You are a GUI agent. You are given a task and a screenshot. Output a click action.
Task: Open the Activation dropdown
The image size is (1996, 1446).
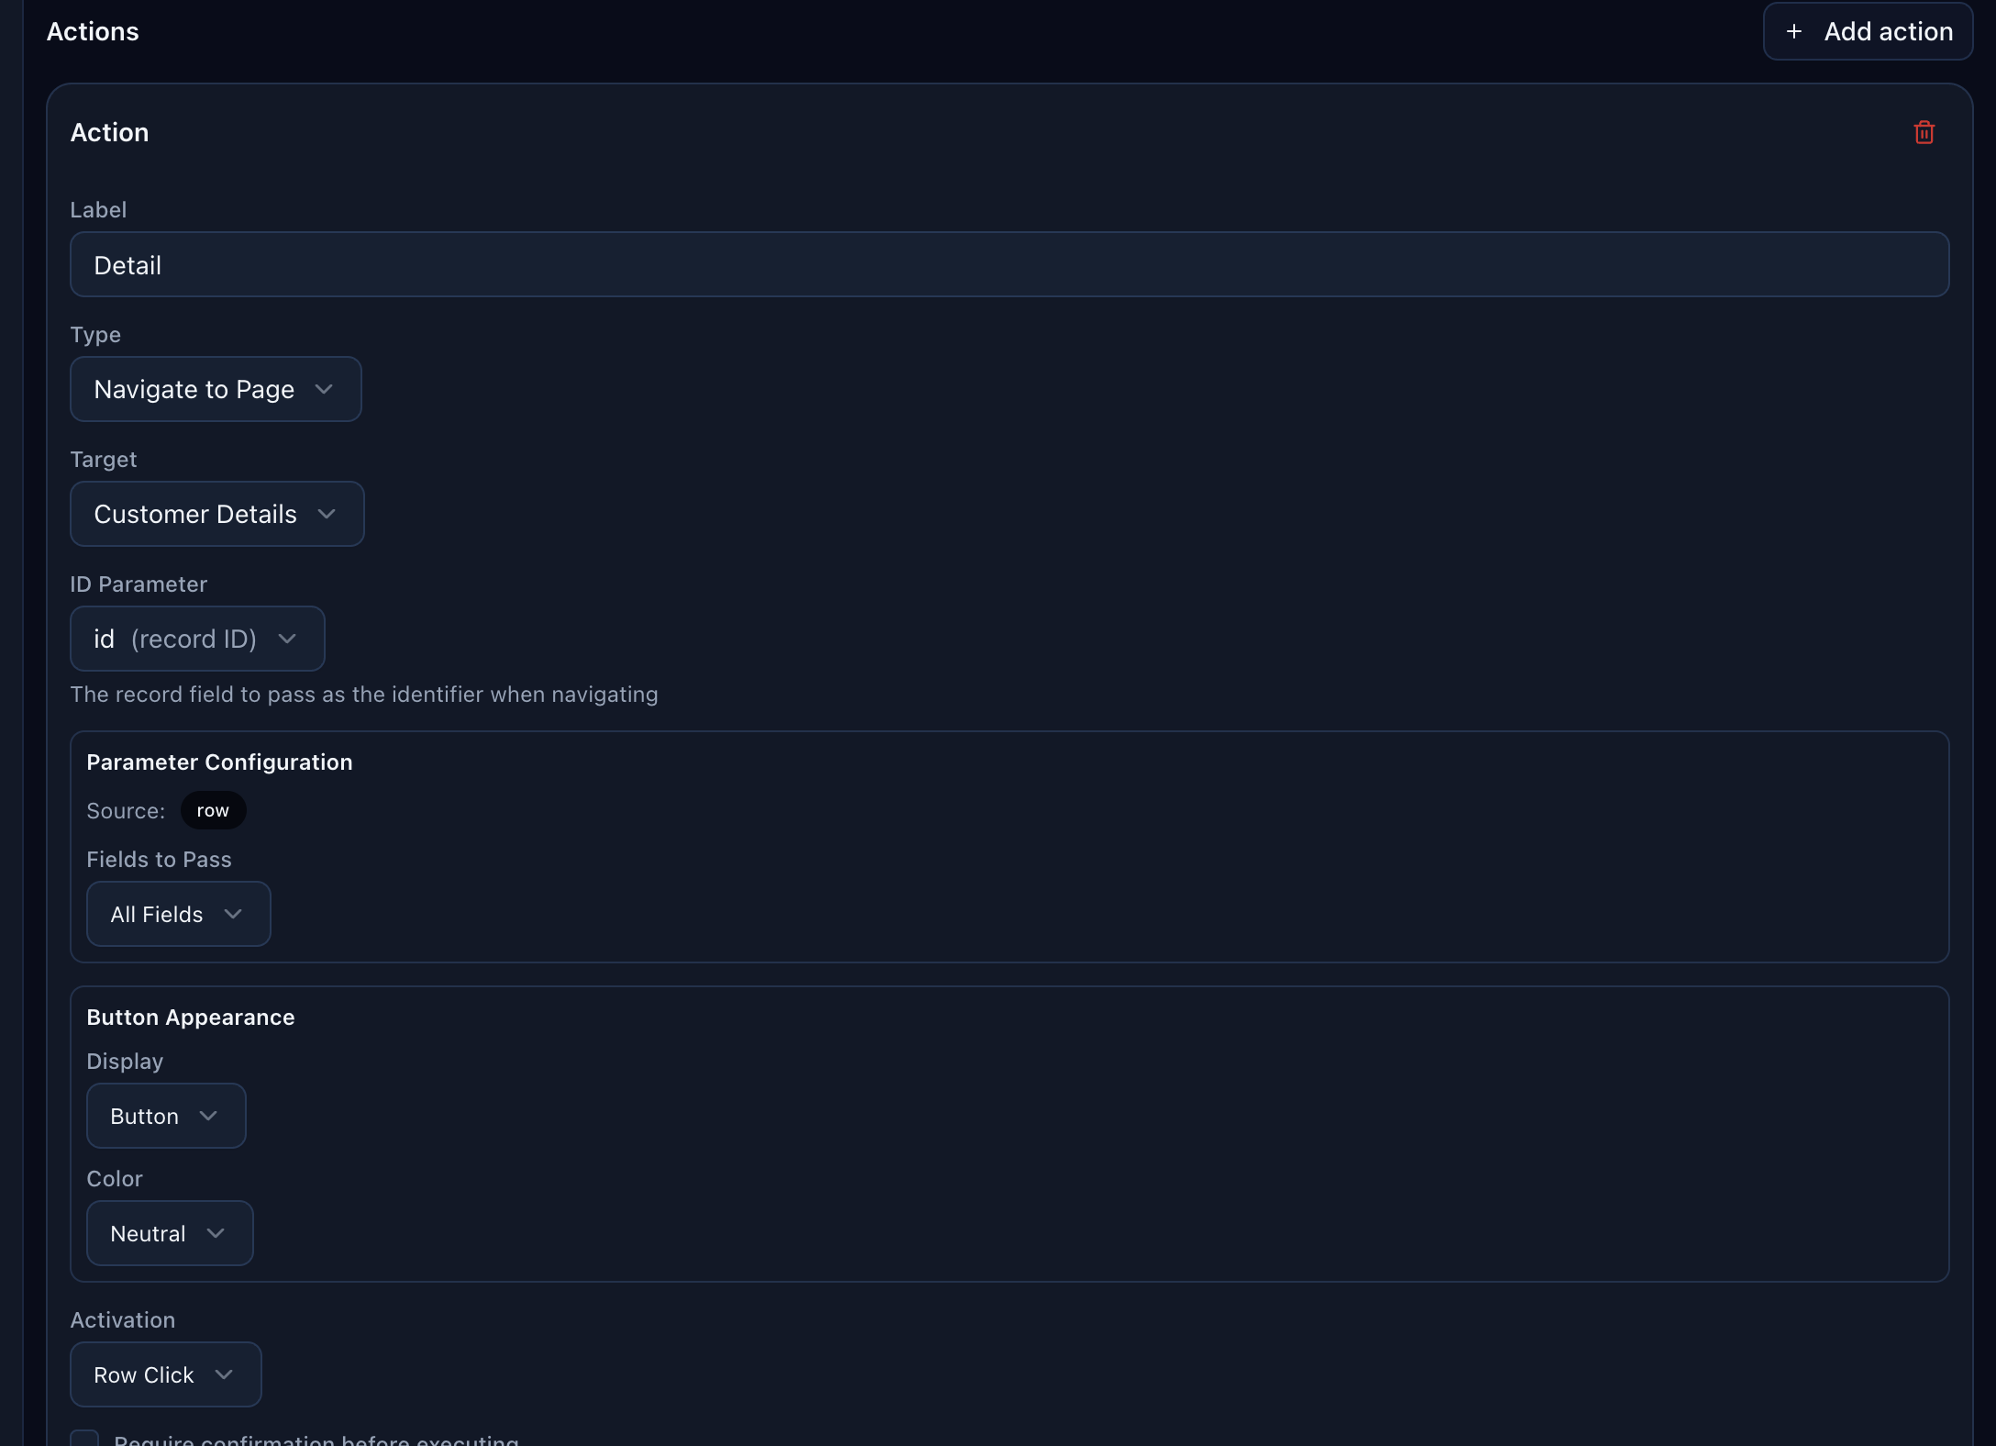pyautogui.click(x=165, y=1374)
